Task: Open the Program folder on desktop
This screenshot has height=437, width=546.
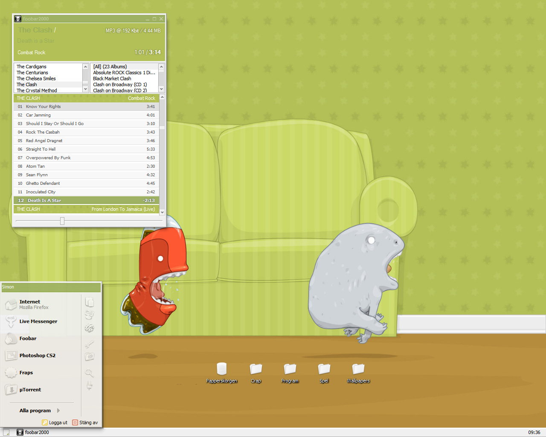Action: tap(290, 368)
